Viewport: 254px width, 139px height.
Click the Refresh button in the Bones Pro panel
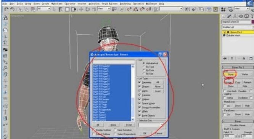click(248, 82)
